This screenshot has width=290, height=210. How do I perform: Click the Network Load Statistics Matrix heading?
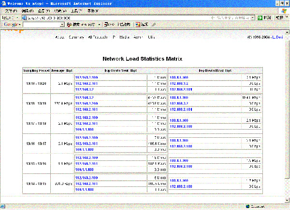[x=143, y=59]
